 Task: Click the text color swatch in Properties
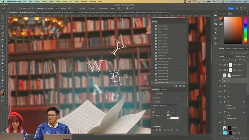point(174,118)
